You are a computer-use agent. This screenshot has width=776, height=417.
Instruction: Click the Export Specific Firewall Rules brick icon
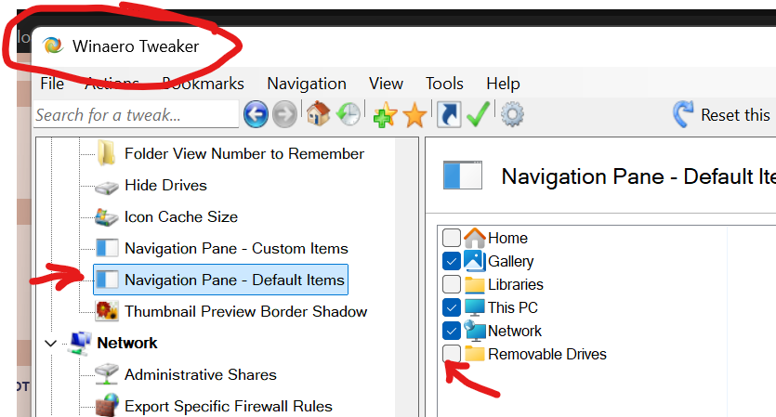(x=107, y=405)
